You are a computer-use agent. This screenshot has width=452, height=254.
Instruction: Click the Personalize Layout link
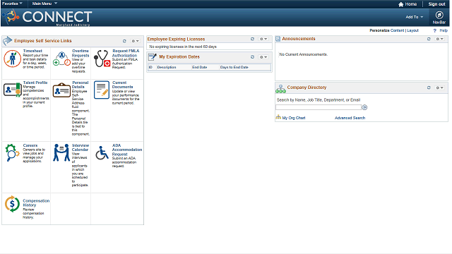(412, 30)
